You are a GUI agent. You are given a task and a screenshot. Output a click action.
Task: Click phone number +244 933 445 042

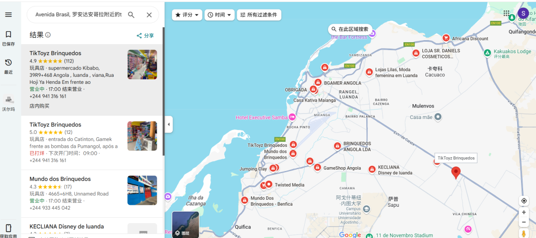(50, 208)
